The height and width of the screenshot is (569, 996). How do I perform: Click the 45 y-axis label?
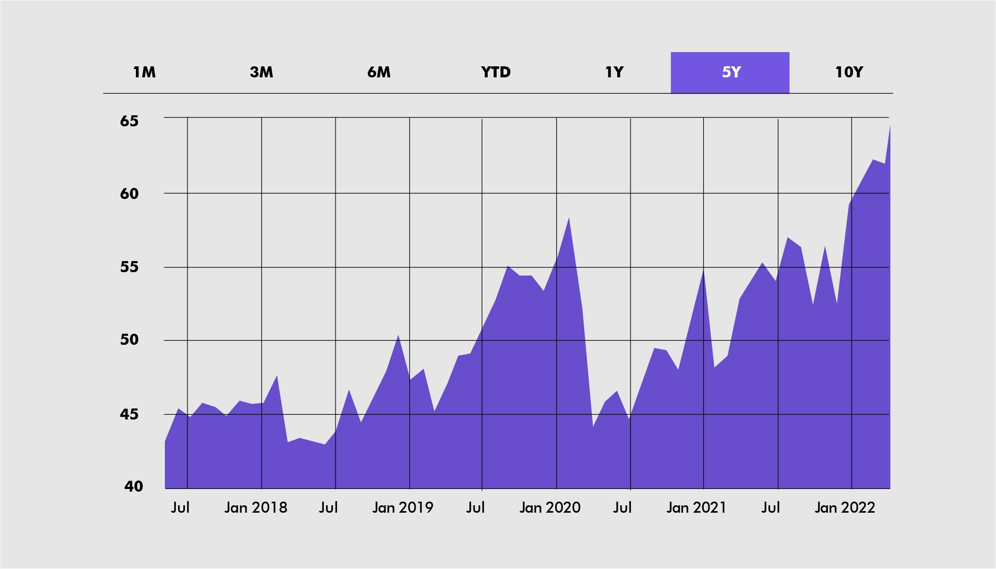coord(130,414)
